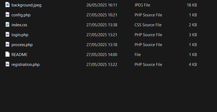Click the index.css file name
This screenshot has height=112, width=217.
pos(19,25)
